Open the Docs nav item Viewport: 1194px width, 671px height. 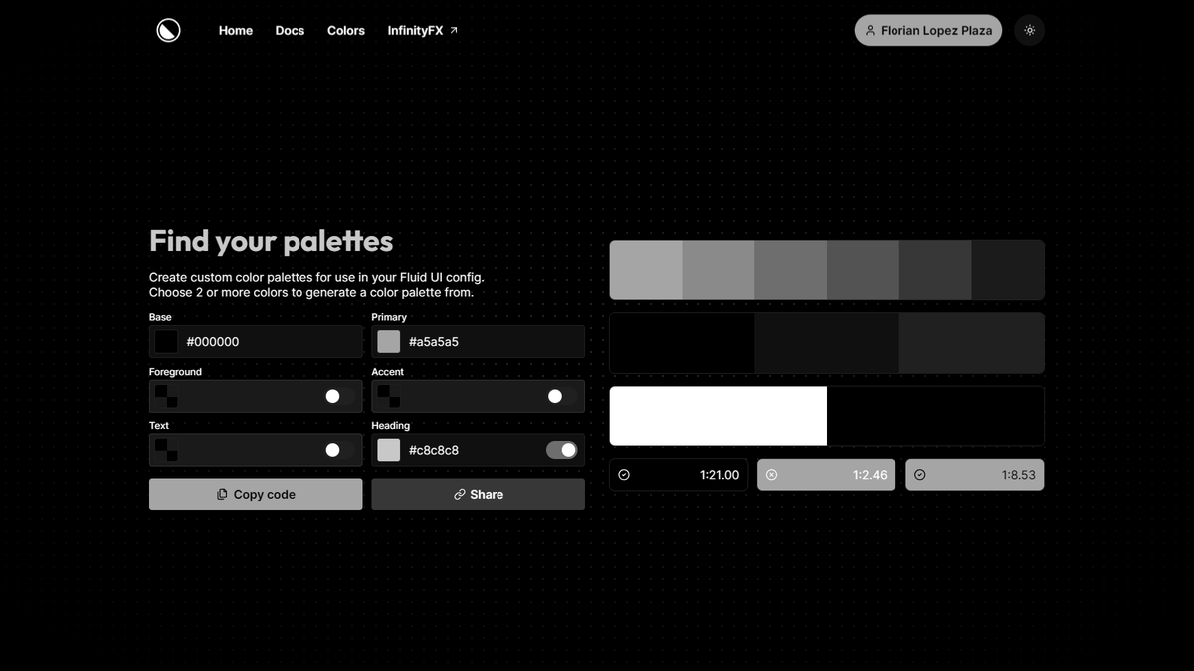click(x=290, y=31)
